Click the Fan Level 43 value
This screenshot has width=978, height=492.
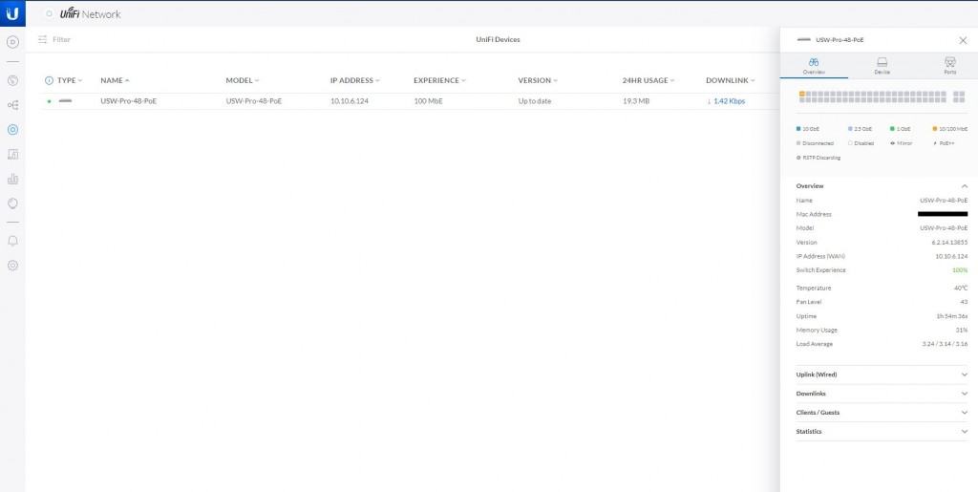click(x=965, y=302)
